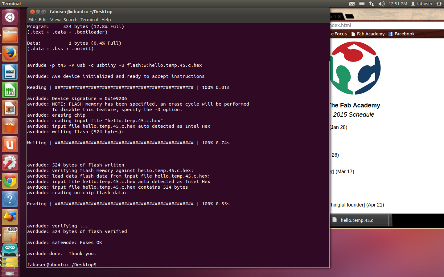
Task: Click the avrdude -p t45 command line
Action: pyautogui.click(x=114, y=65)
